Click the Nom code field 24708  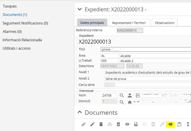(109, 95)
